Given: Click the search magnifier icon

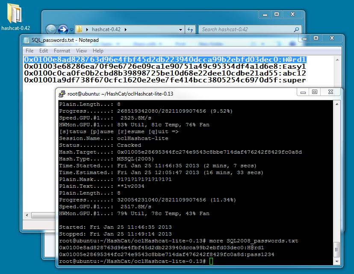Looking at the screenshot, I should 296,29.
